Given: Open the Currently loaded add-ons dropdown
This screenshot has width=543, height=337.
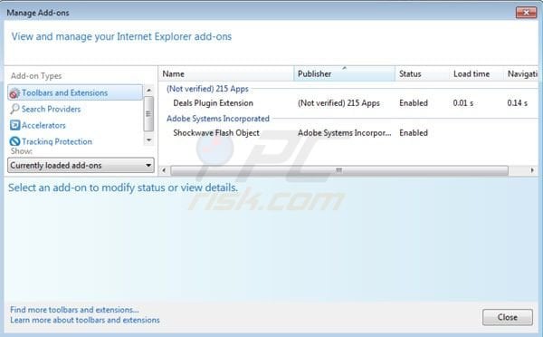Looking at the screenshot, I should (x=81, y=166).
